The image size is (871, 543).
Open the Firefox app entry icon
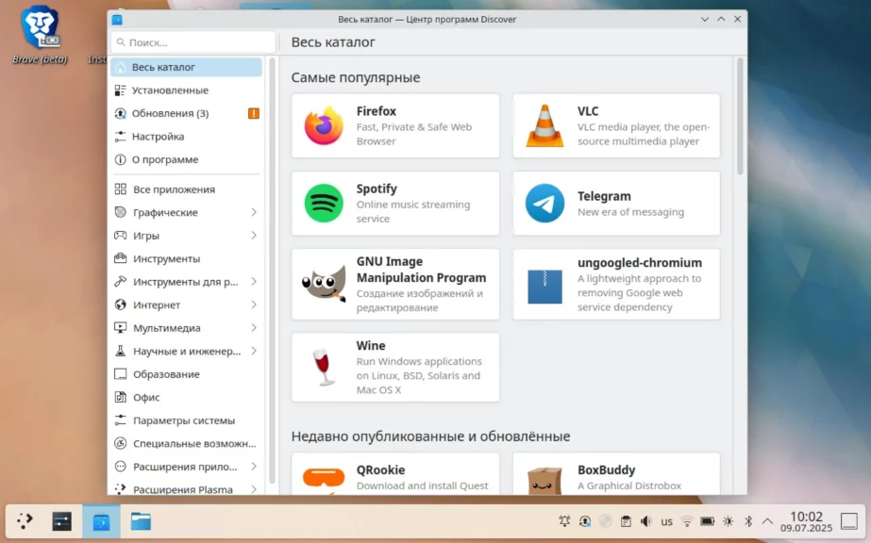324,125
